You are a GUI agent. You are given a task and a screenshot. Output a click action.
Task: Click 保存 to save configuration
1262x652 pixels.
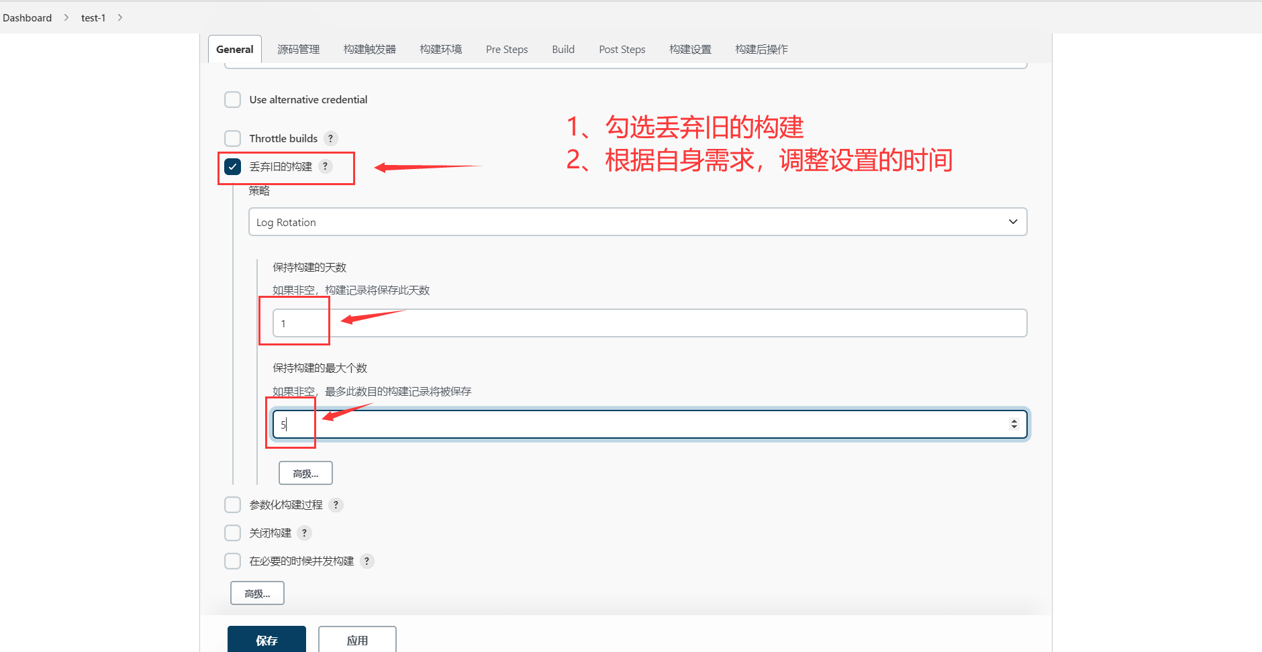[266, 640]
